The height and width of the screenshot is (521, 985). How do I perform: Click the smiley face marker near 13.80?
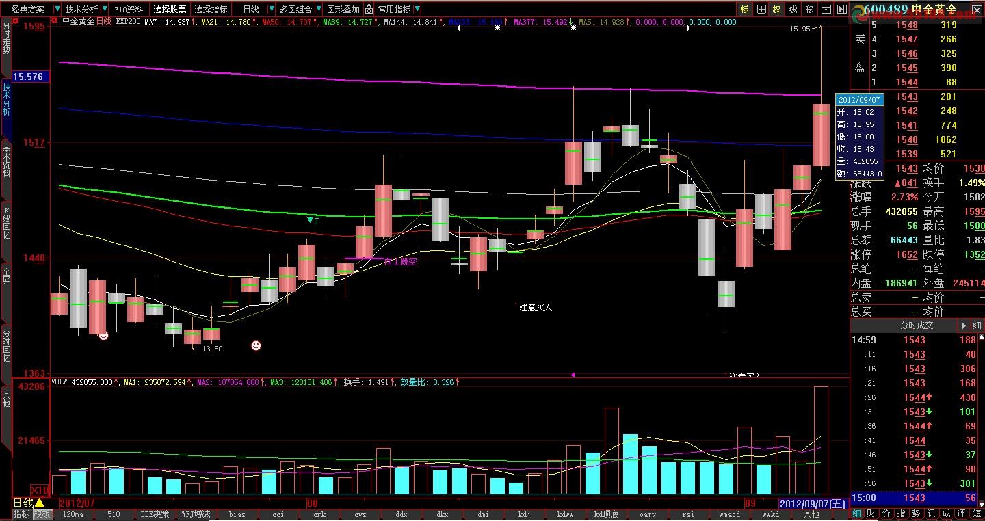tap(256, 345)
